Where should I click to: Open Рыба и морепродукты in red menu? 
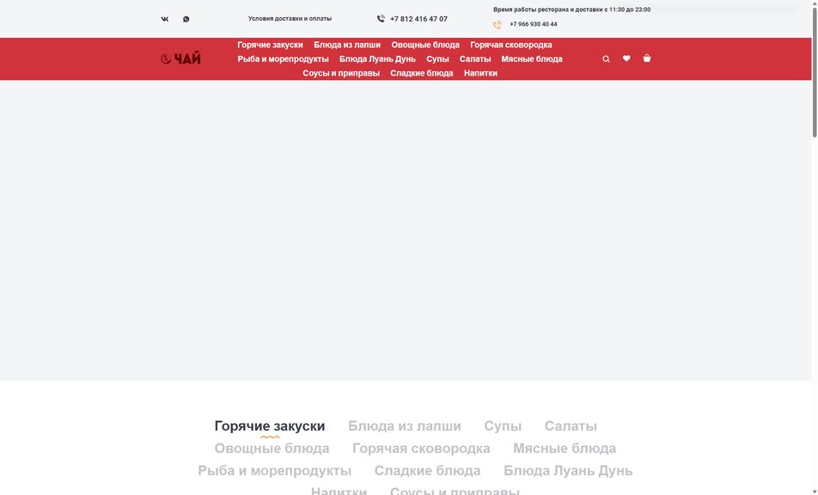click(283, 59)
